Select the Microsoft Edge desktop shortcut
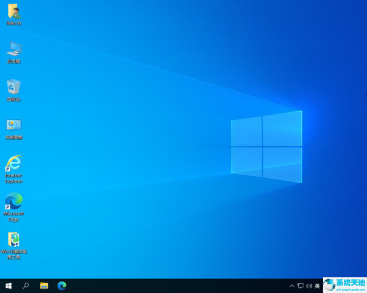This screenshot has height=293, width=367. 13,201
